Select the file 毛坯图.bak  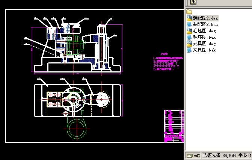tap(204, 37)
